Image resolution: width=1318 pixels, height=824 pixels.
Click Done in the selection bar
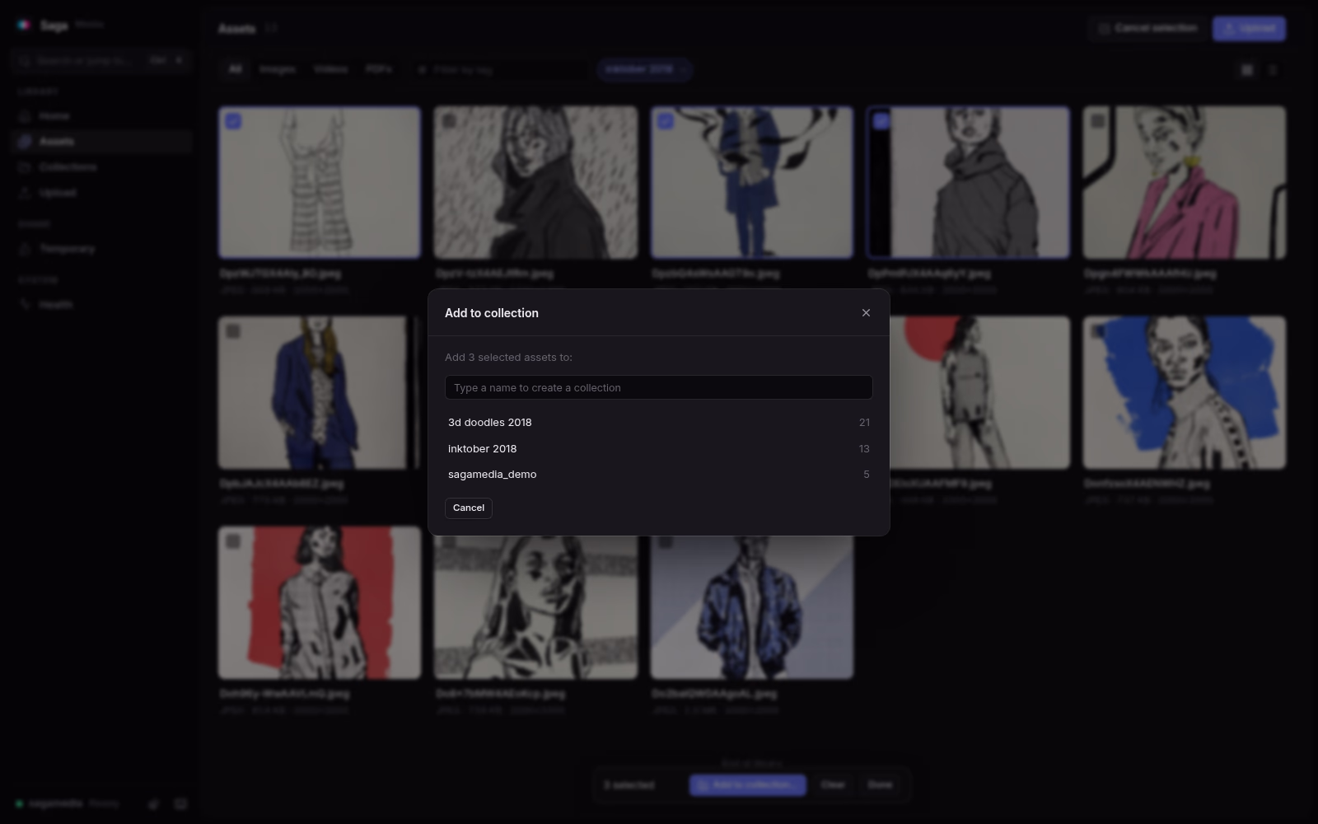[x=880, y=785]
